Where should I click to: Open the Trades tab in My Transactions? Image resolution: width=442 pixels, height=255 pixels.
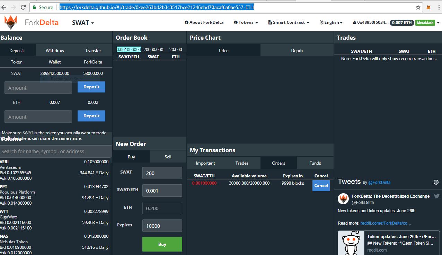(x=242, y=163)
